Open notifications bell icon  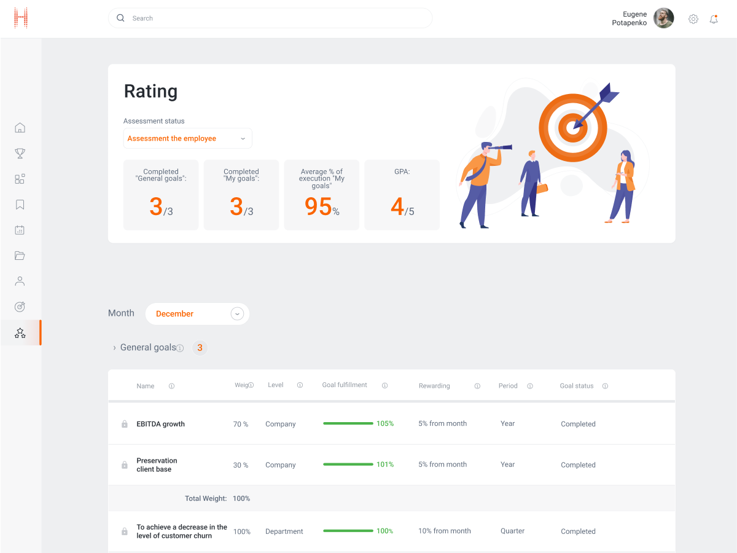pyautogui.click(x=714, y=19)
